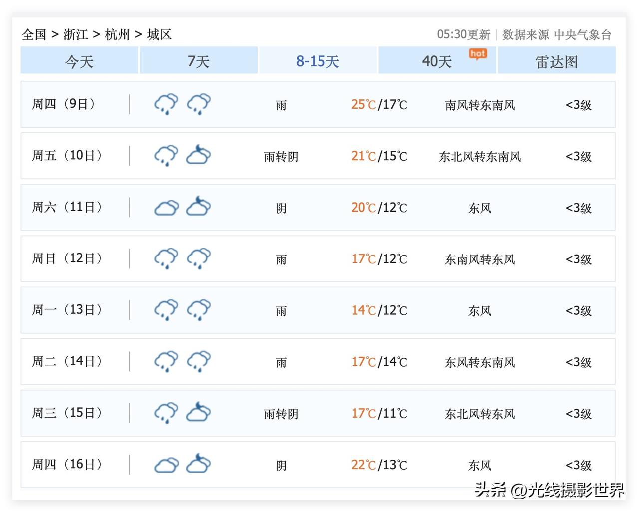The width and height of the screenshot is (639, 512).
Task: Click the 浙江 breadcrumb link
Action: (76, 34)
